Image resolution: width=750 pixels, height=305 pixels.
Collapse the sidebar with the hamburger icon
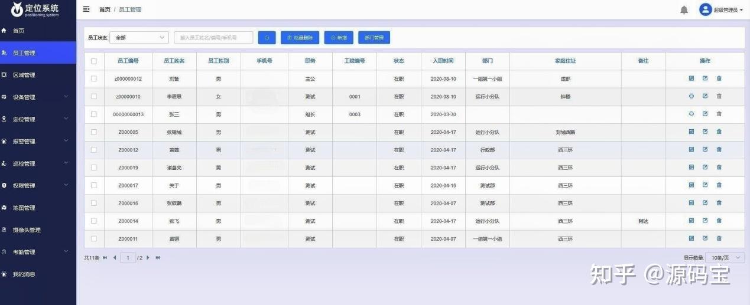pos(86,9)
